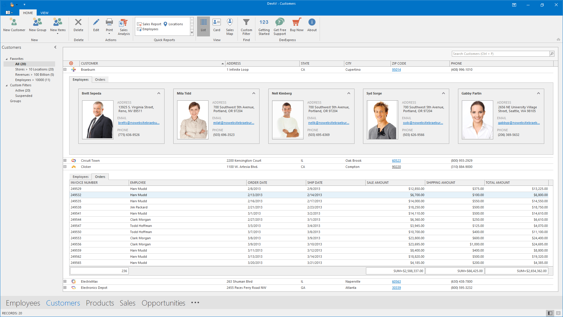Select the Orders tab under Braeburn
563x317 pixels.
tap(100, 80)
